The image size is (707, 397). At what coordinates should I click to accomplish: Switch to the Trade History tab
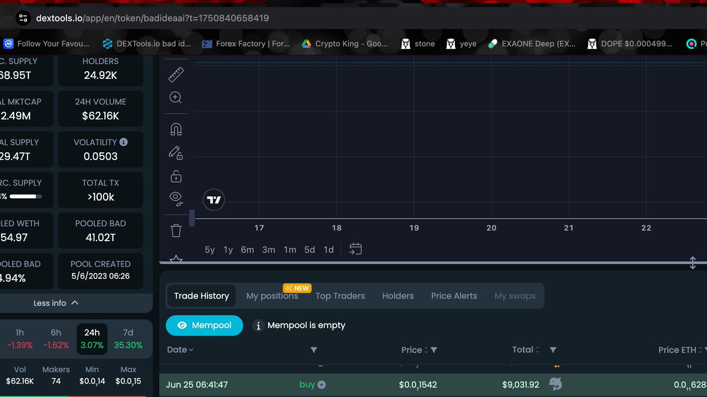(x=201, y=296)
